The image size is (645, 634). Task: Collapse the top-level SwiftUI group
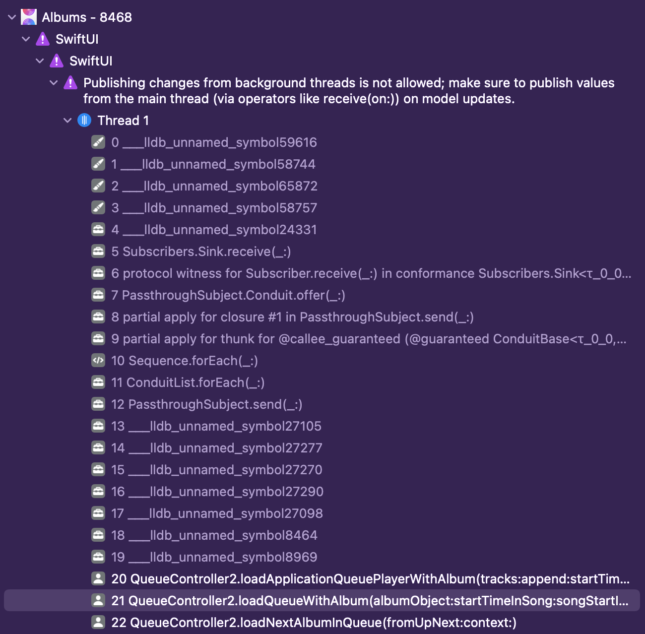tap(26, 39)
